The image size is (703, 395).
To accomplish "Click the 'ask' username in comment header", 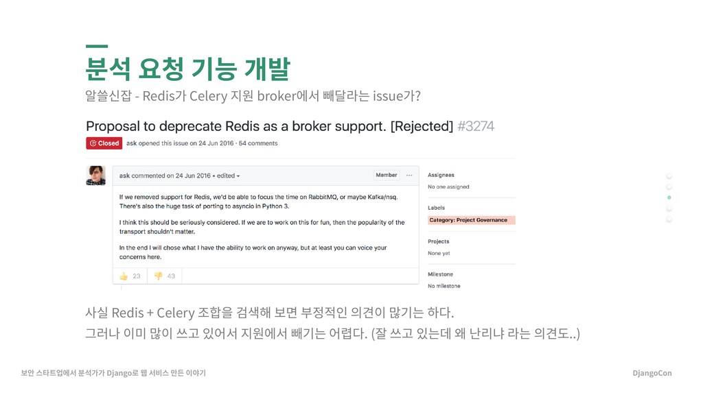I will 124,176.
